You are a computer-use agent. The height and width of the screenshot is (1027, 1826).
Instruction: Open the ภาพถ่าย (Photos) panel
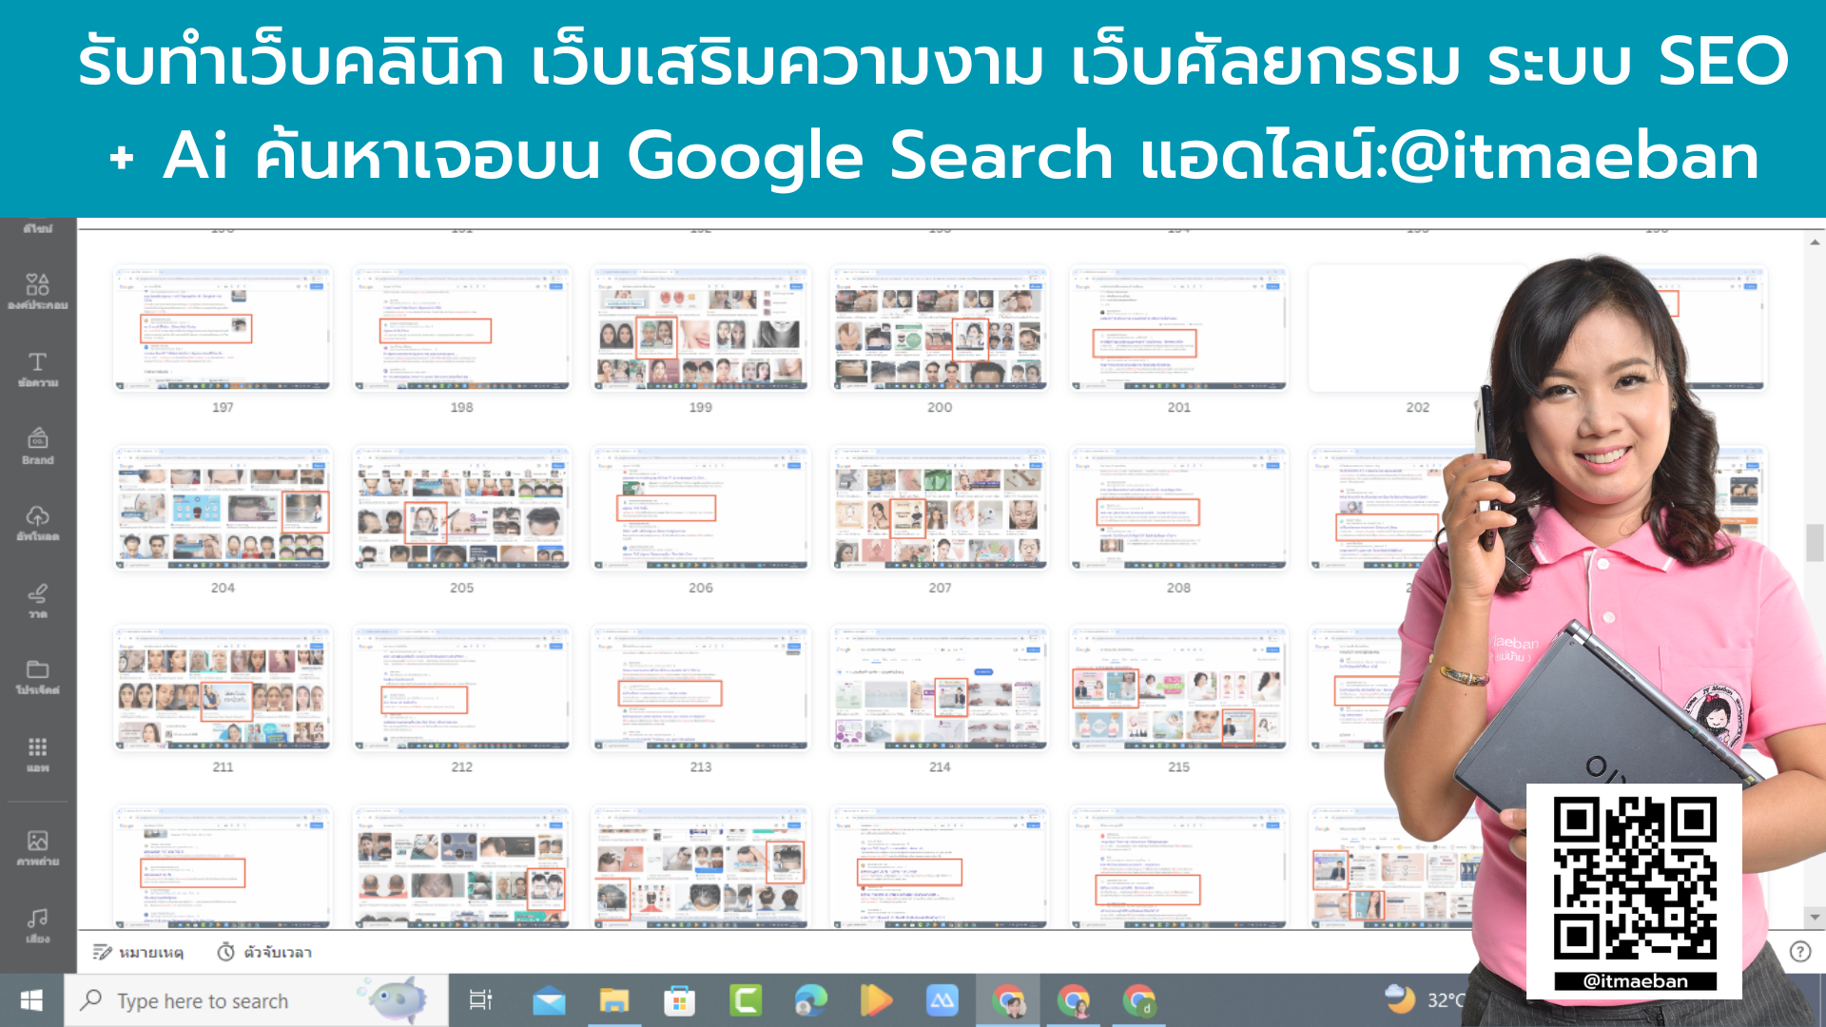(x=37, y=846)
